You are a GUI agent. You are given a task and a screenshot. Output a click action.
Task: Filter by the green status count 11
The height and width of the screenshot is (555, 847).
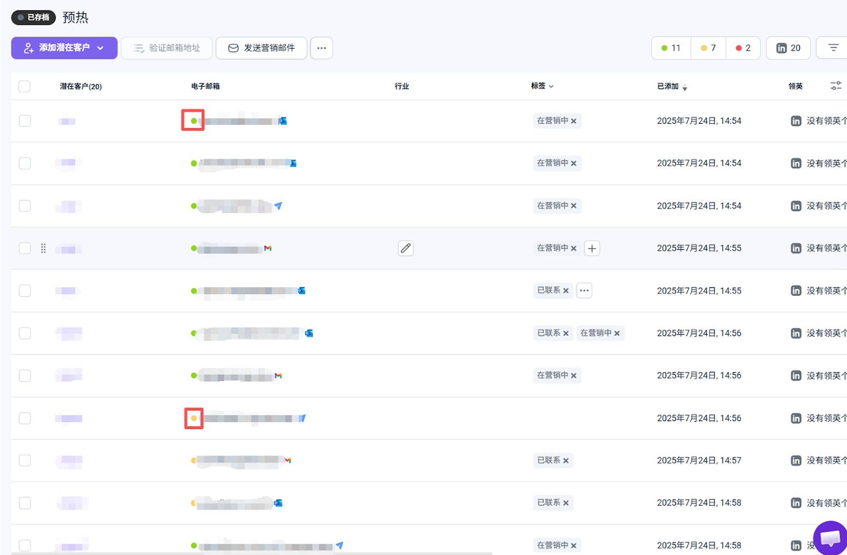(x=670, y=48)
